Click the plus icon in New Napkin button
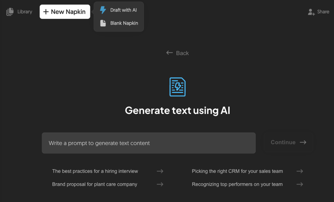Screen dimensions: 334x202 click(x=46, y=11)
